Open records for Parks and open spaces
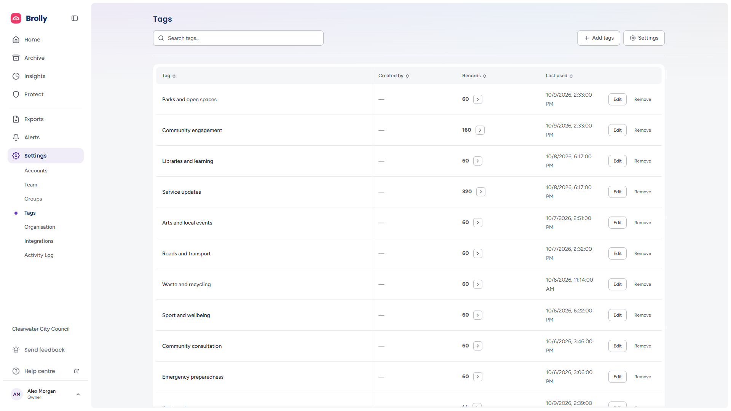 click(478, 99)
